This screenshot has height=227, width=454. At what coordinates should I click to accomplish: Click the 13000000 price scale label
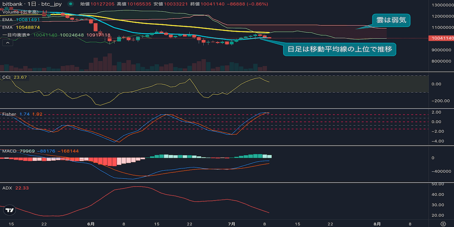(442, 5)
